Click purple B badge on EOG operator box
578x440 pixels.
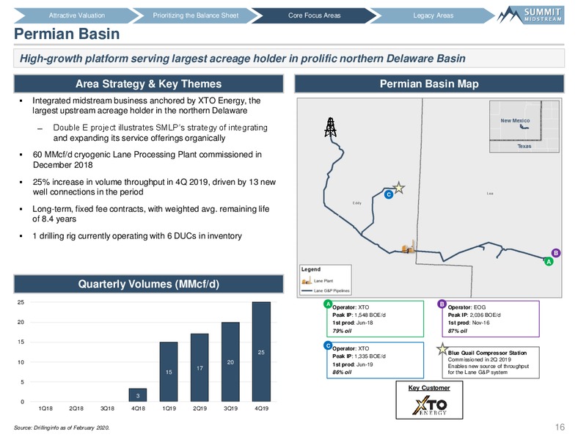[x=442, y=304]
